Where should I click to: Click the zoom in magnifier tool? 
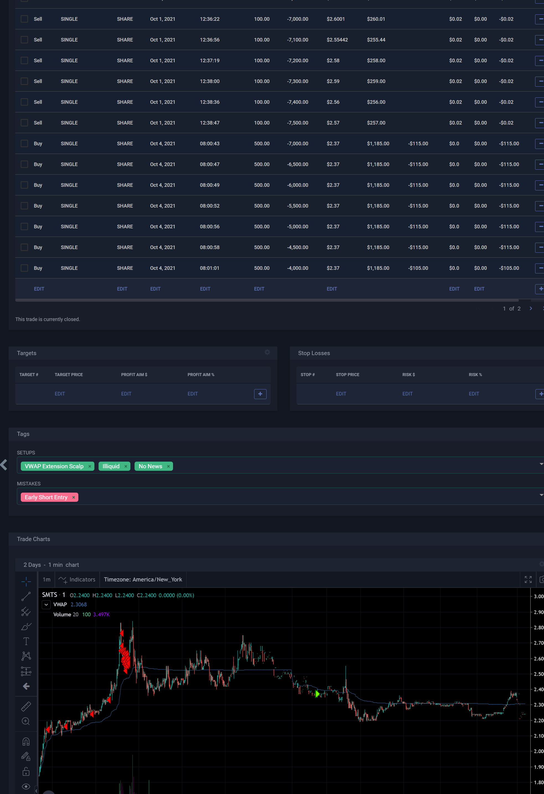(26, 721)
